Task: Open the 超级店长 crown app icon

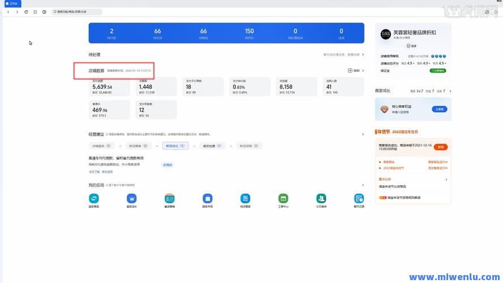Action: click(132, 199)
